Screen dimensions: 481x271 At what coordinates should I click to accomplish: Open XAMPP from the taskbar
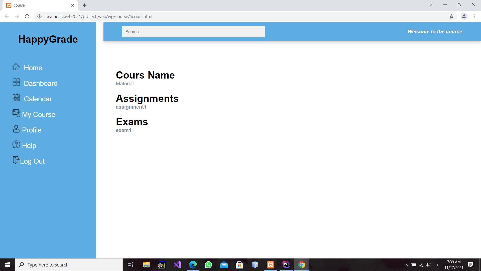(x=271, y=264)
